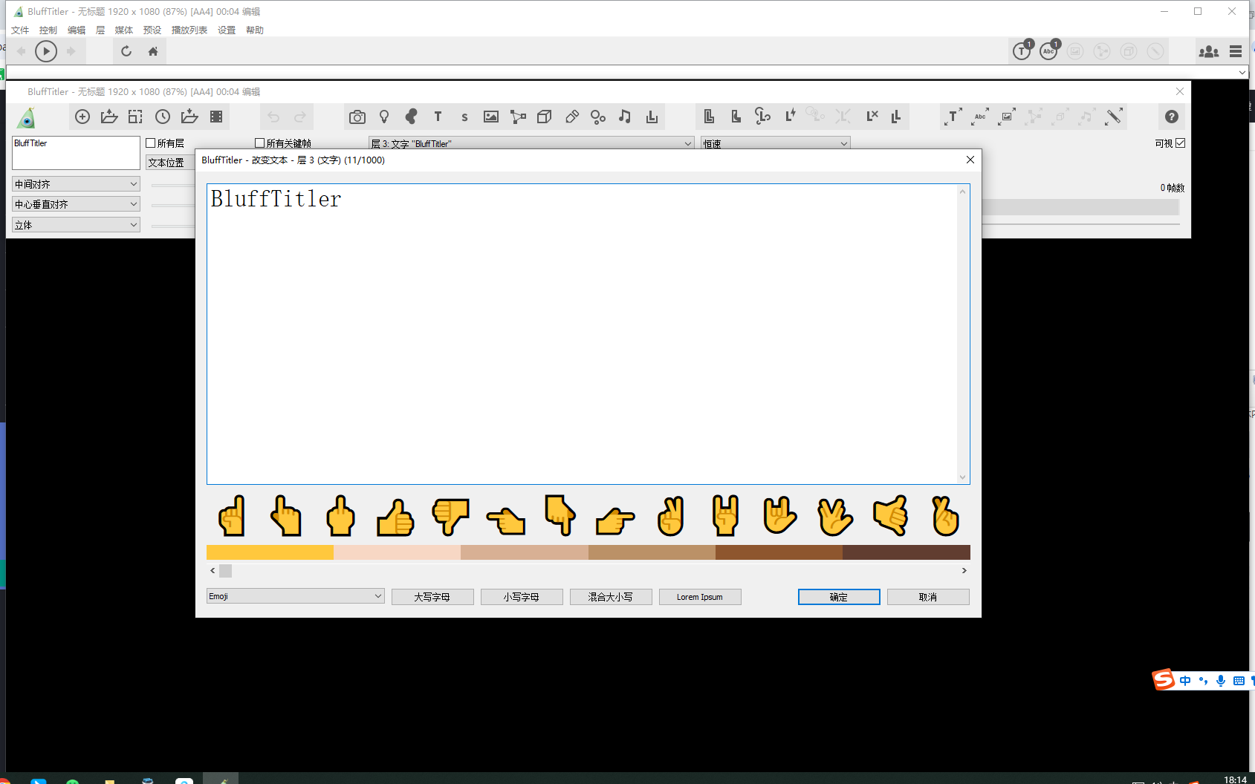Select the crossed fingers emoji
The image size is (1255, 784).
tap(945, 516)
